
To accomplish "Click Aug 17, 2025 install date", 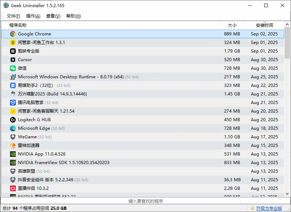I will 265,137.
